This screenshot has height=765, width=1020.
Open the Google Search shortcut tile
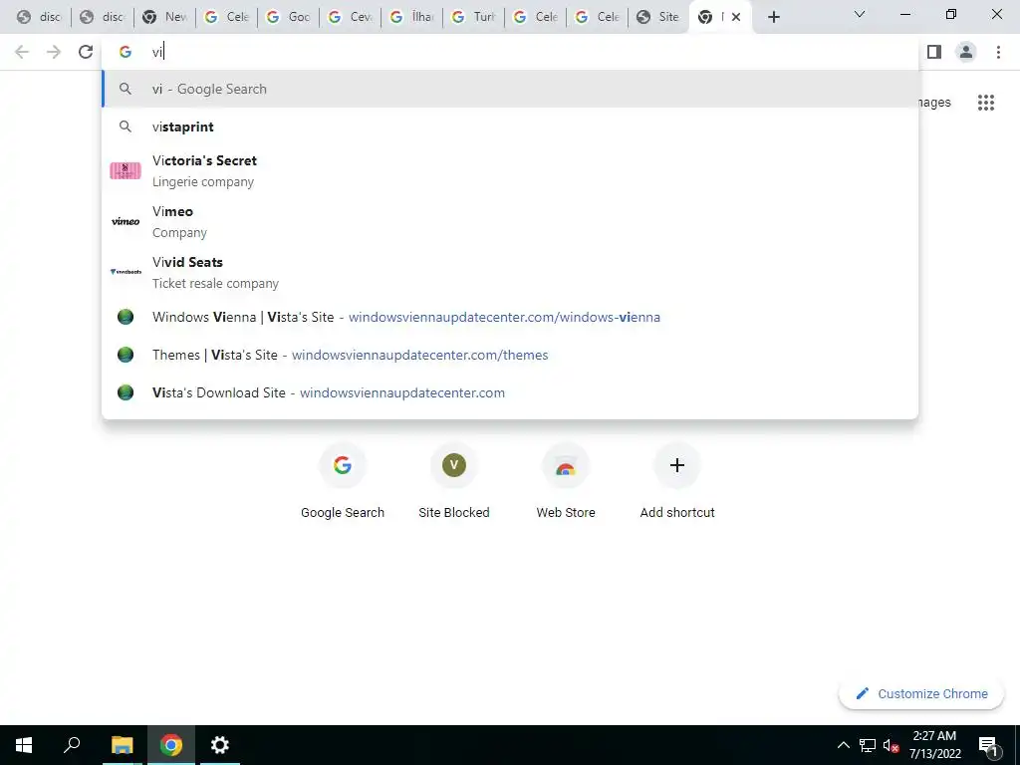(343, 481)
